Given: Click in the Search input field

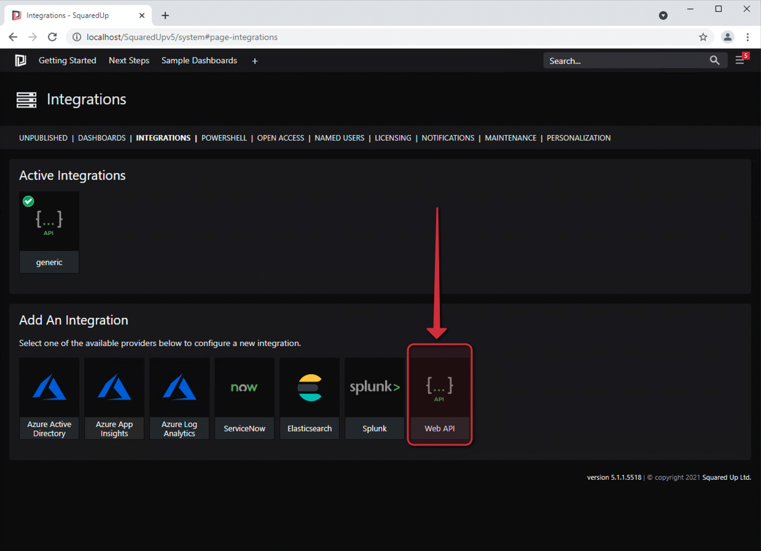Looking at the screenshot, I should tap(625, 60).
